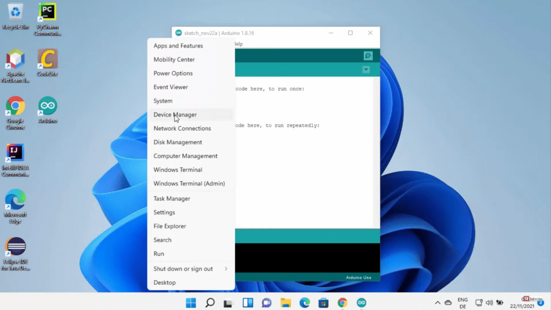
Task: Click the Windows Start button
Action: [x=191, y=302]
